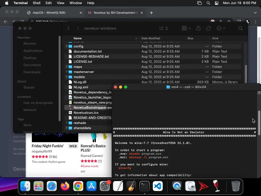Launch the Wine glass app in Dock

[x=217, y=186]
